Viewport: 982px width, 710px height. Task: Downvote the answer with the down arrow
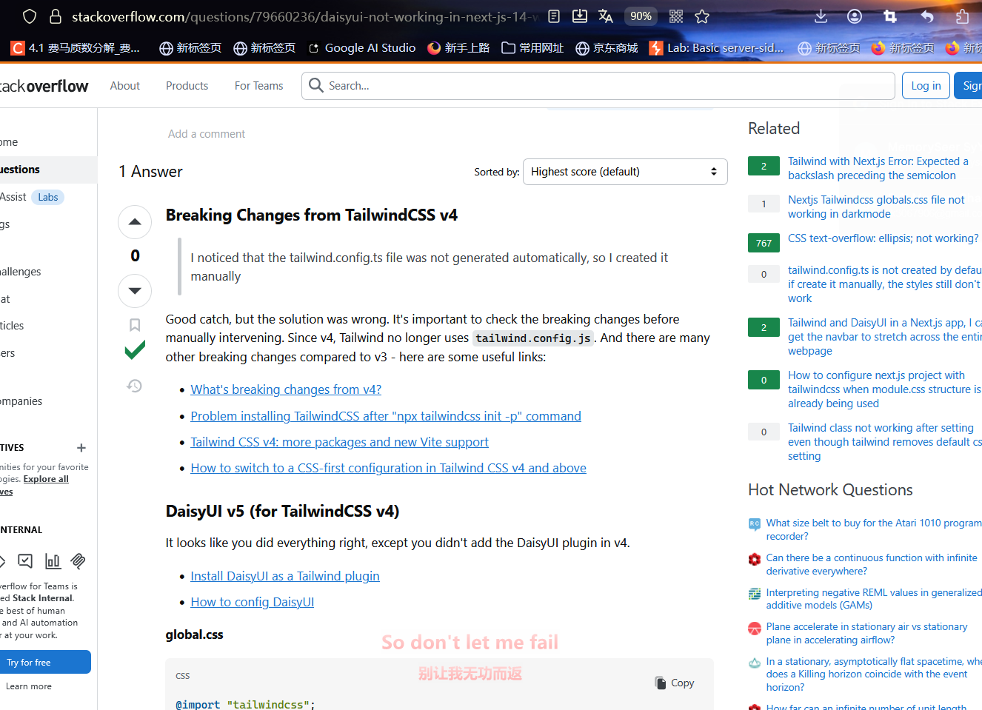click(135, 291)
